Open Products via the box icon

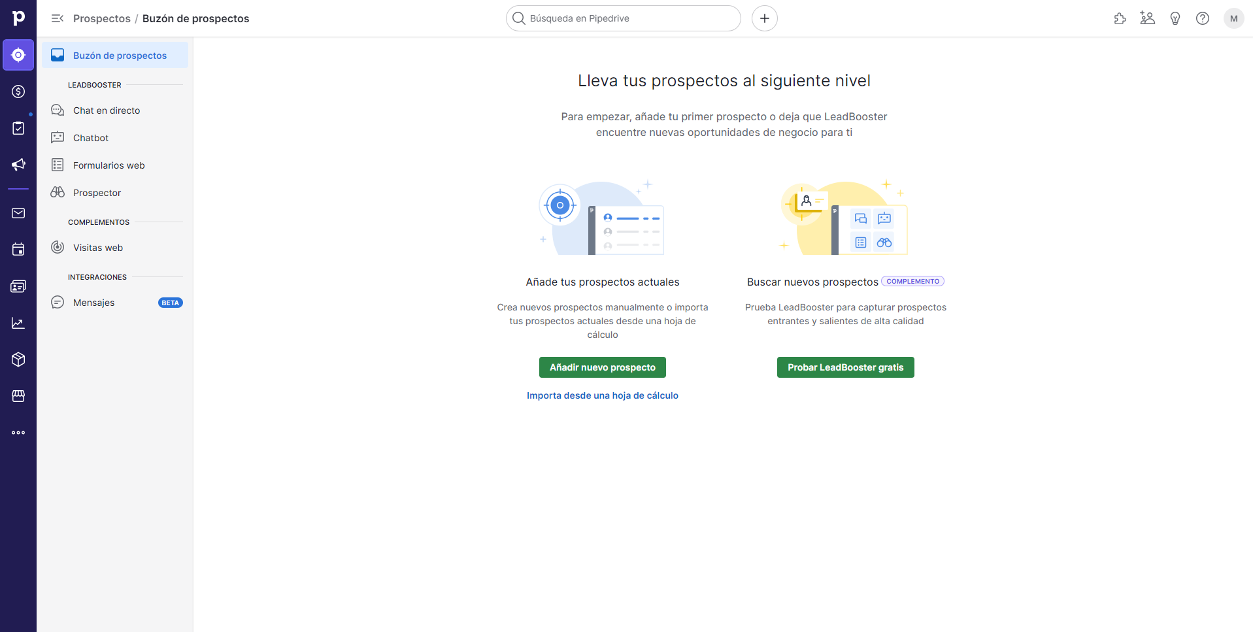[18, 359]
